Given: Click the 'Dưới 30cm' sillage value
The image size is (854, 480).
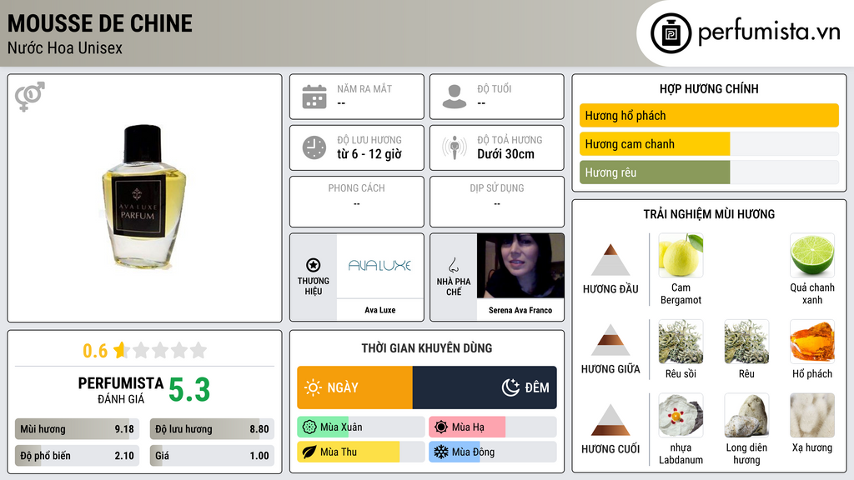Looking at the screenshot, I should (506, 154).
